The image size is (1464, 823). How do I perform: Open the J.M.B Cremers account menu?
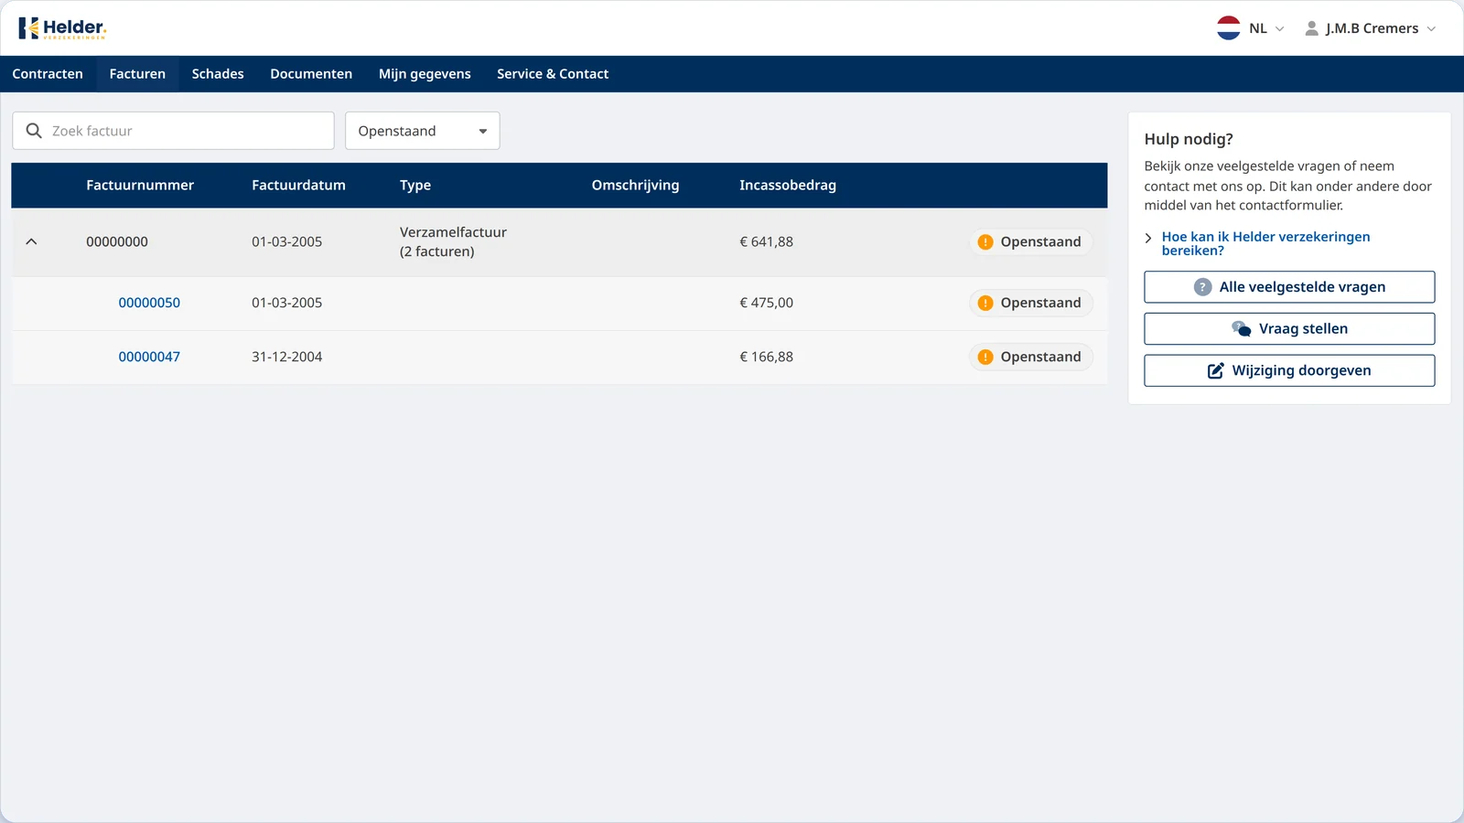click(1371, 28)
